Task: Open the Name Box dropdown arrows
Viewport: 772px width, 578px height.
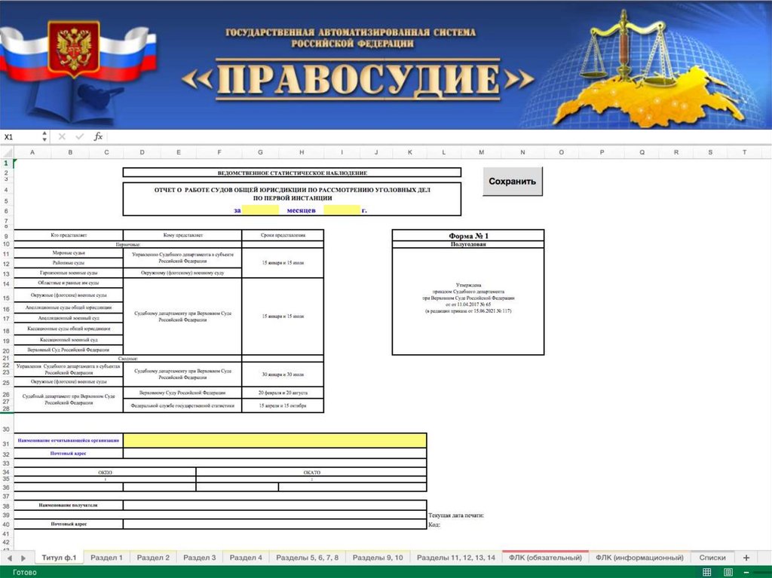Action: [44, 136]
